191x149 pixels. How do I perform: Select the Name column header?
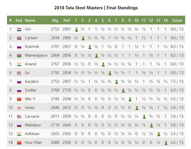pyautogui.click(x=30, y=20)
